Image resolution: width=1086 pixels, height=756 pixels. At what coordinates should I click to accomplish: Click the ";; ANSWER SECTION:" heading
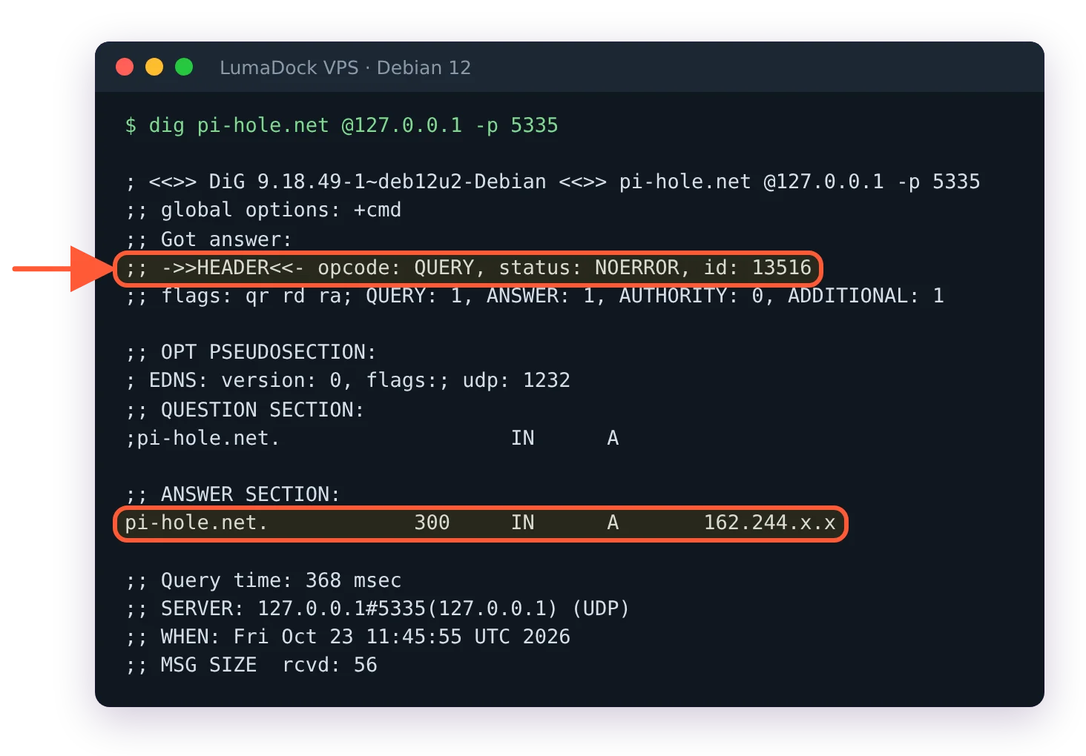click(232, 494)
